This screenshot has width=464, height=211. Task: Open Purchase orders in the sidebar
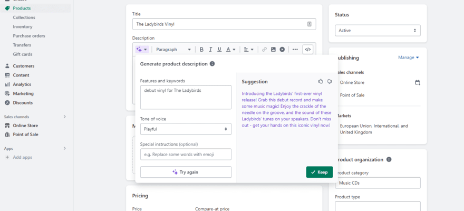coord(29,36)
